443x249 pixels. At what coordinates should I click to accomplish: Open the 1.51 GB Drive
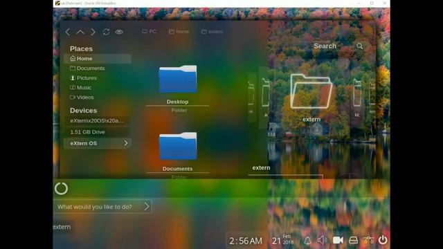coord(98,132)
